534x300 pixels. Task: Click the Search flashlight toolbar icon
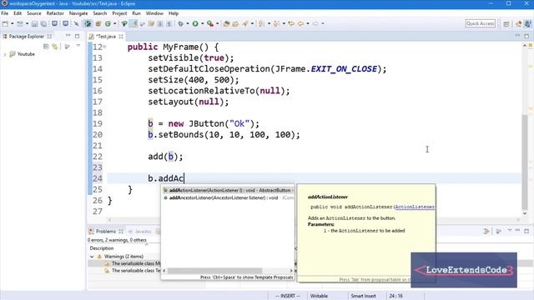(x=245, y=23)
